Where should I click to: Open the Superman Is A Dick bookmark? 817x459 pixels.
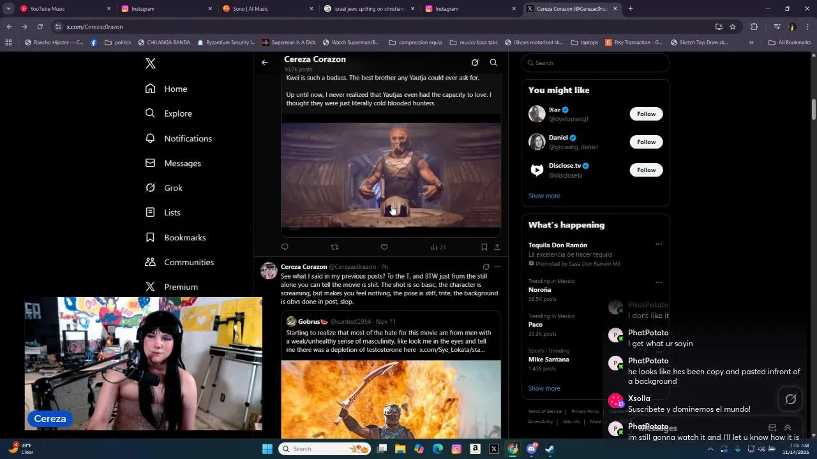tap(289, 43)
